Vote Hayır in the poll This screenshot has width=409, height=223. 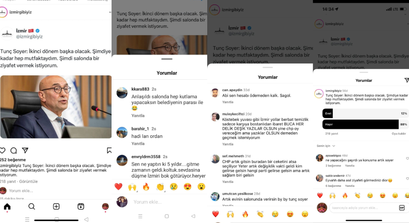[365, 124]
